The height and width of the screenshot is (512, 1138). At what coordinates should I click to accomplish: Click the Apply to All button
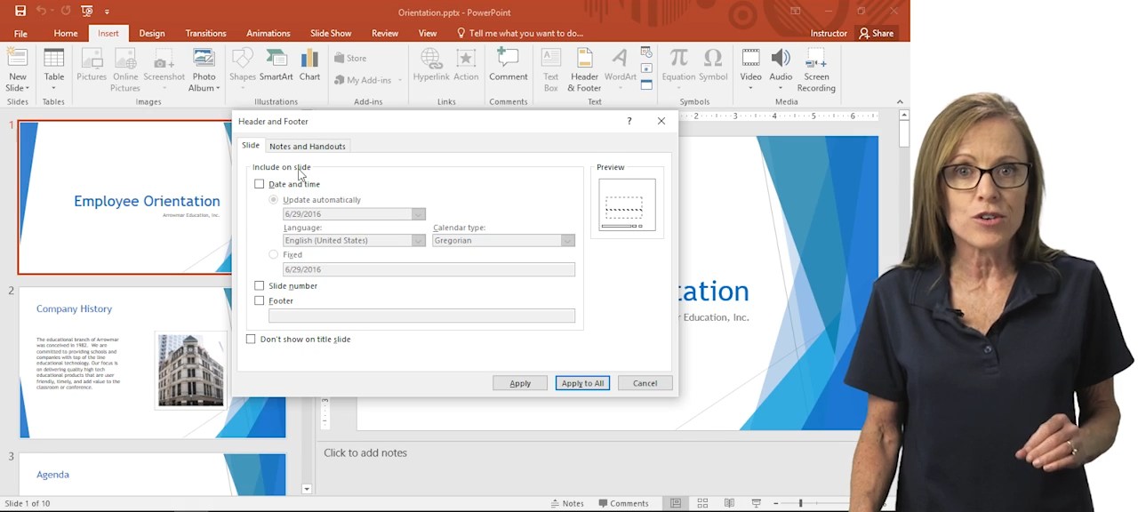click(582, 383)
